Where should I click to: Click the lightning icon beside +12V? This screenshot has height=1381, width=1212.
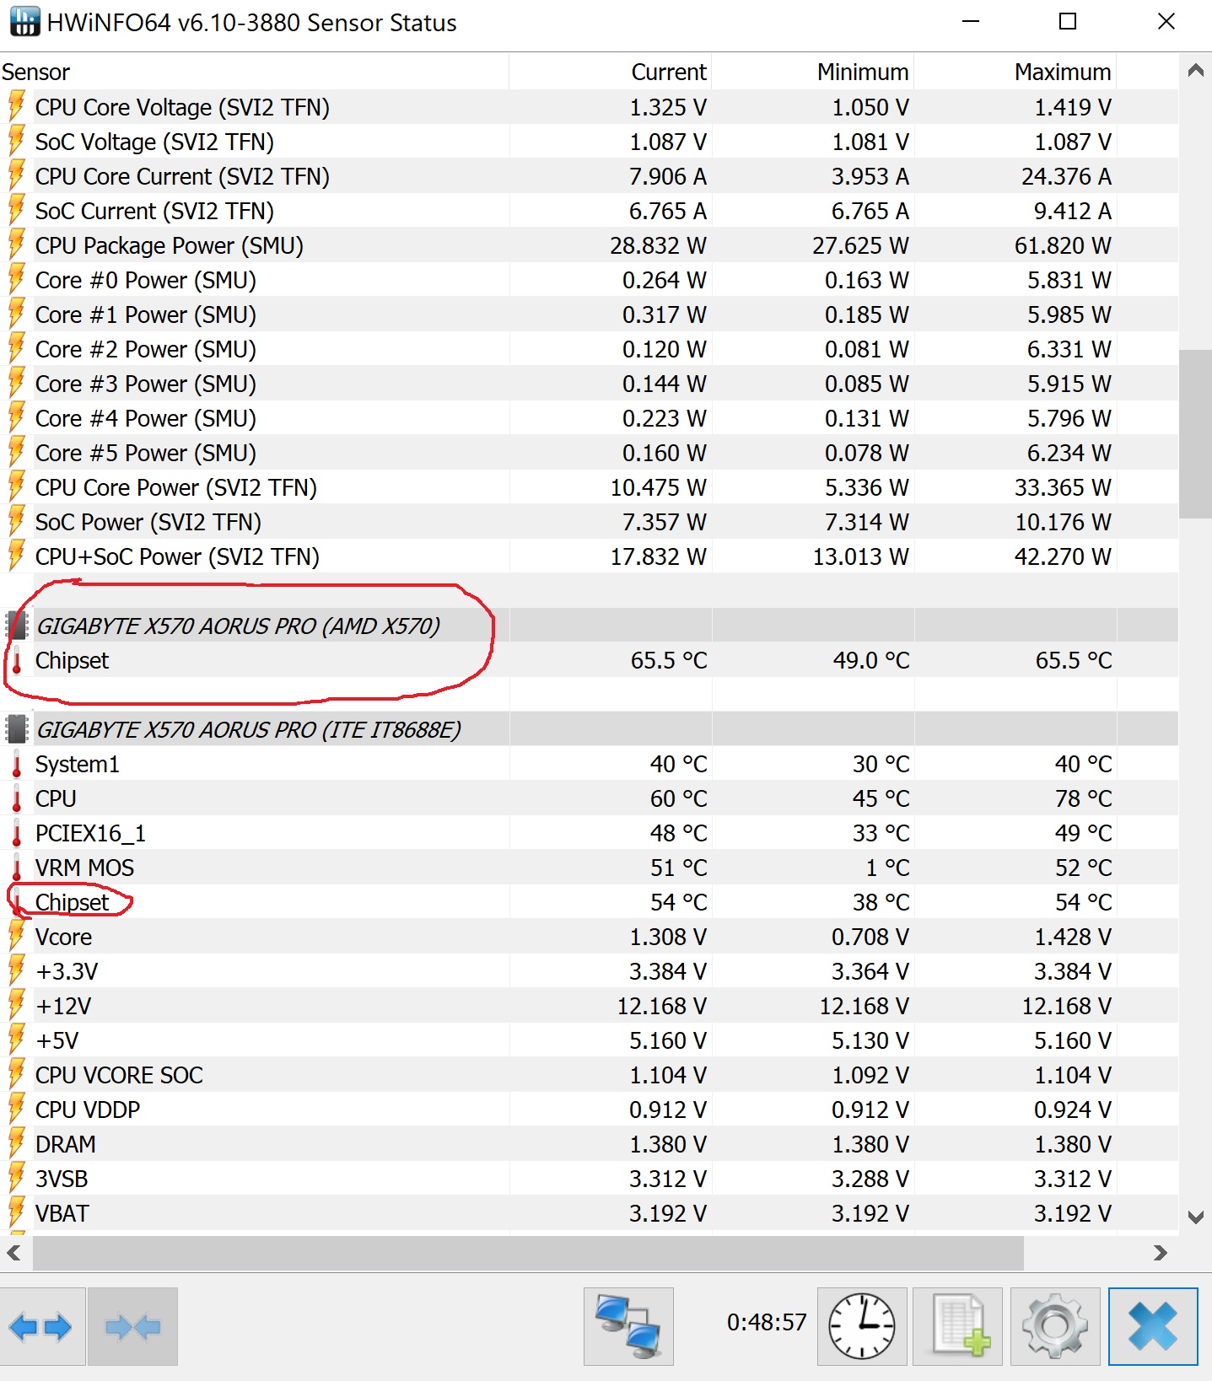(x=16, y=1006)
